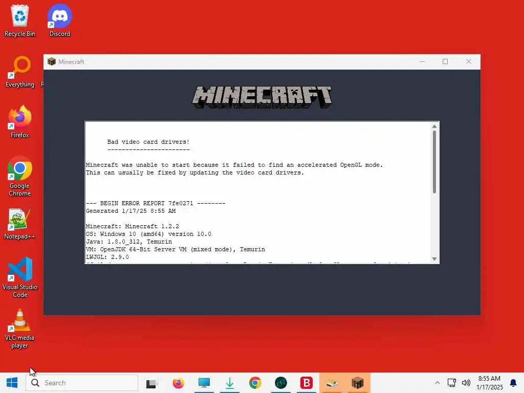Click the 'Java: 1.8.0_312, Temurin' line
The image size is (524, 393).
click(129, 242)
